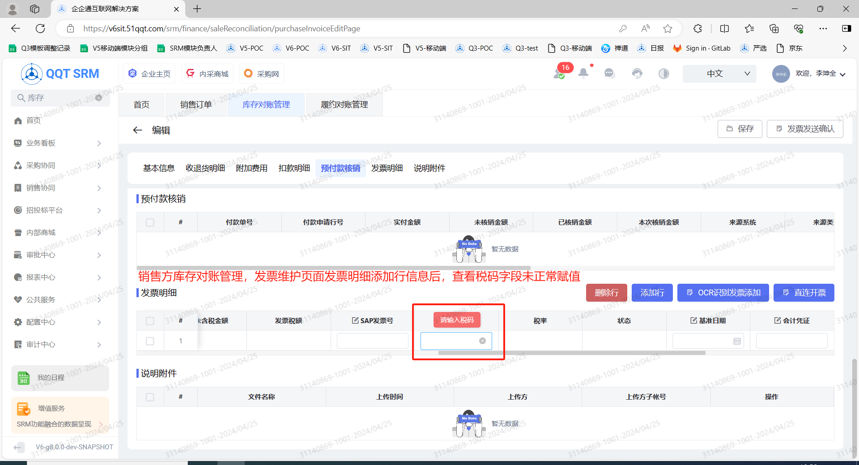Image resolution: width=859 pixels, height=465 pixels.
Task: Select the 收退货明细 section tab
Action: coord(205,168)
